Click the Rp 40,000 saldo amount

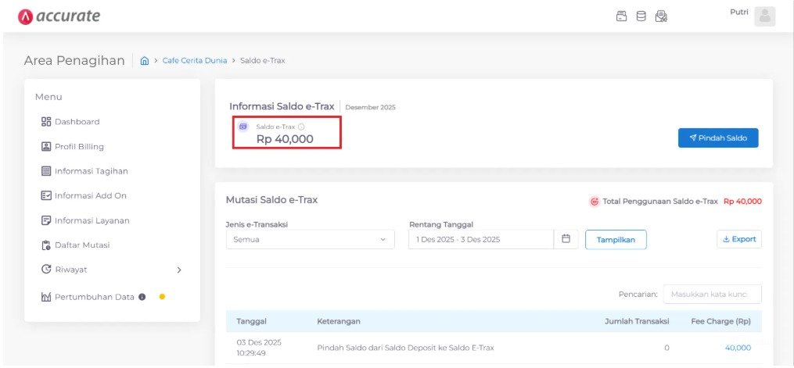285,139
